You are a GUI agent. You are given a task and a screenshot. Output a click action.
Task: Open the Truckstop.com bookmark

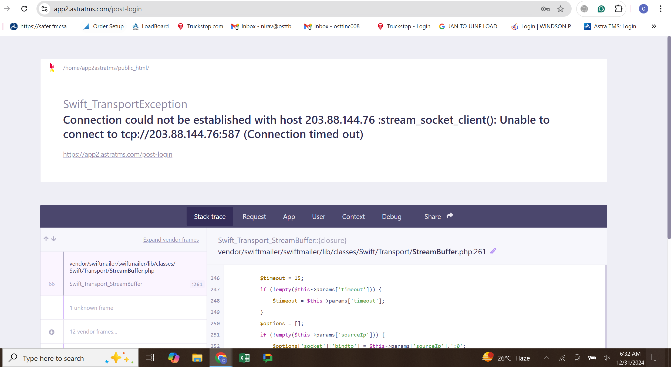[x=200, y=26]
